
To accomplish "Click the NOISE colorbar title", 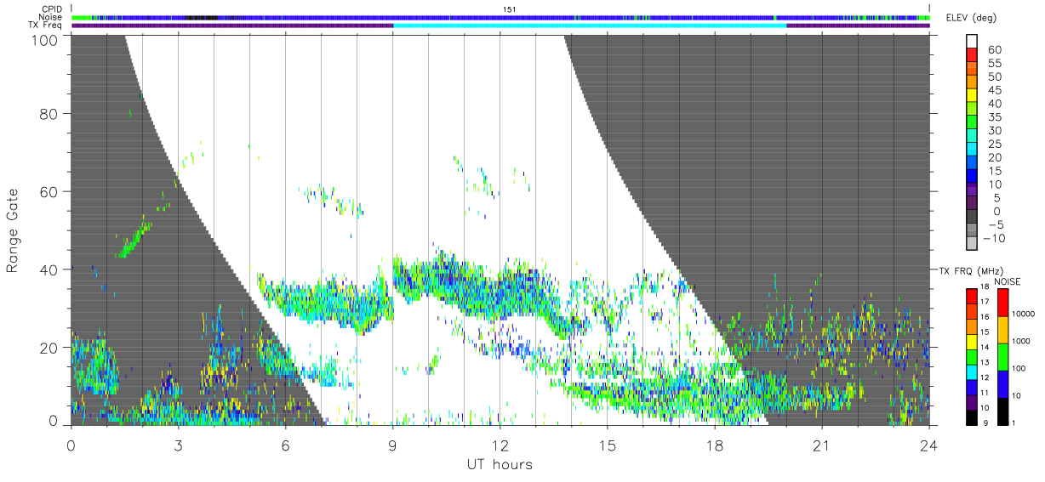I will point(1009,281).
